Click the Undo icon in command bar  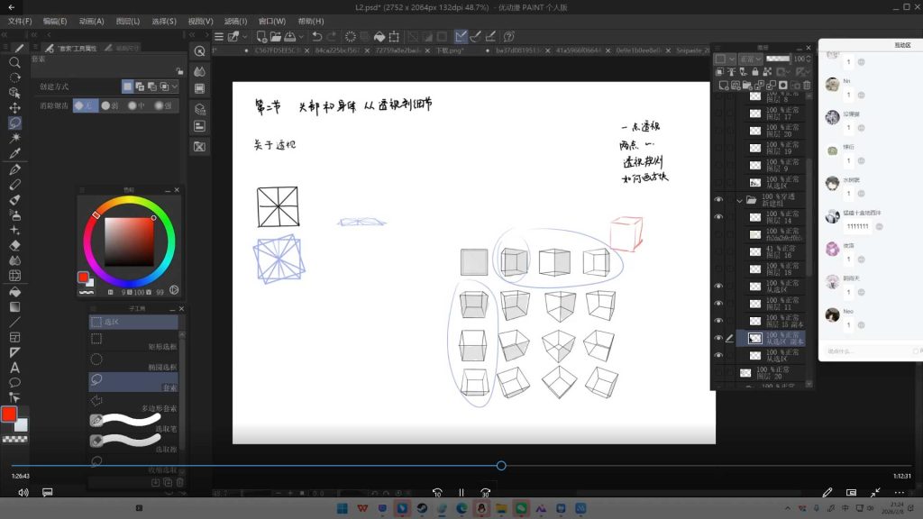[x=316, y=36]
